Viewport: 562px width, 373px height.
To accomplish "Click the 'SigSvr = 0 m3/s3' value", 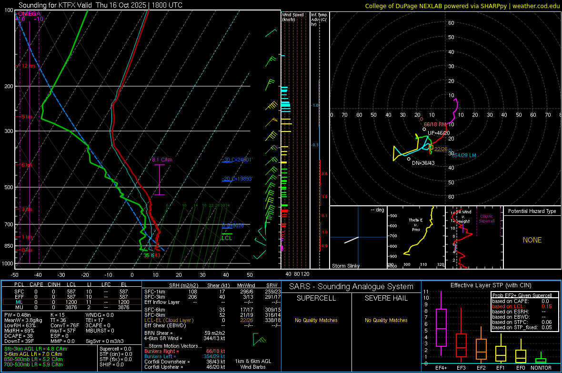I will pyautogui.click(x=105, y=342).
